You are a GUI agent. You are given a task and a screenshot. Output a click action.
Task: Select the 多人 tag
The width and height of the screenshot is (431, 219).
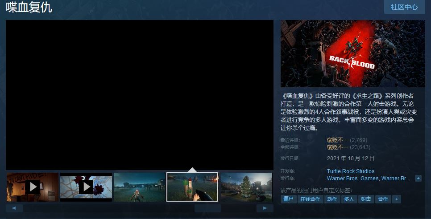(x=349, y=199)
